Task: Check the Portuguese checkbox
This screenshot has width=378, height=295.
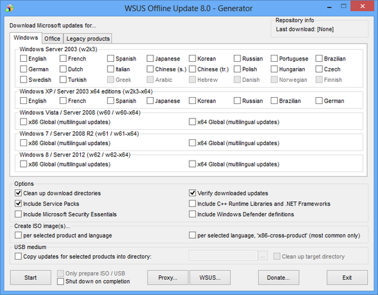Action: coord(274,59)
